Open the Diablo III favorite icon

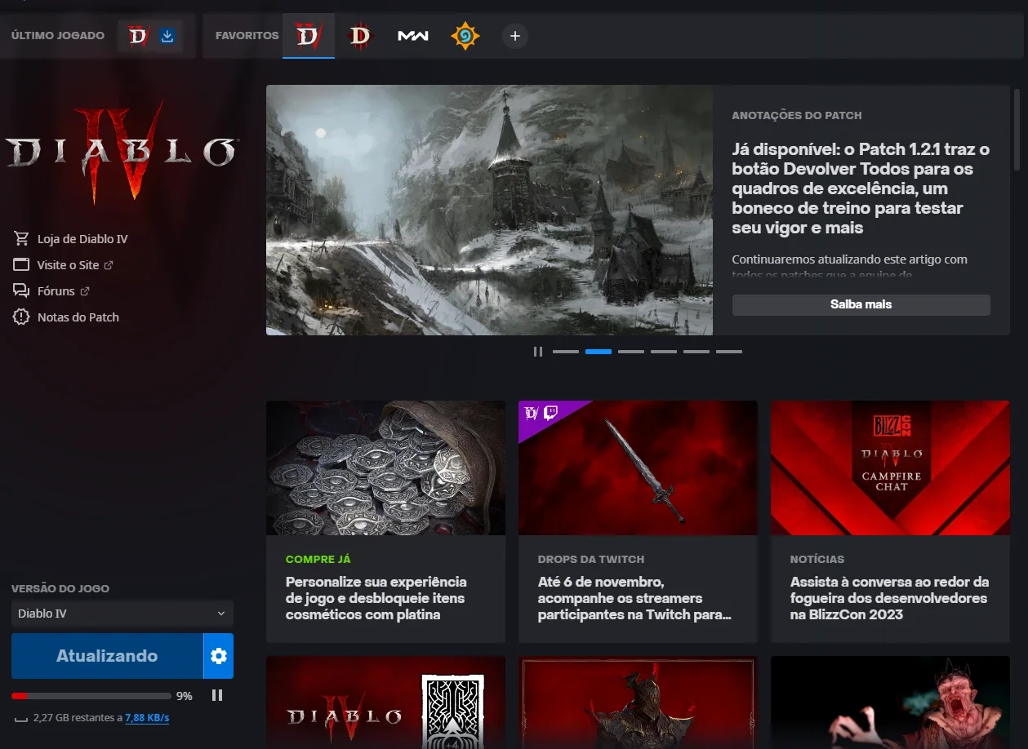(x=360, y=36)
